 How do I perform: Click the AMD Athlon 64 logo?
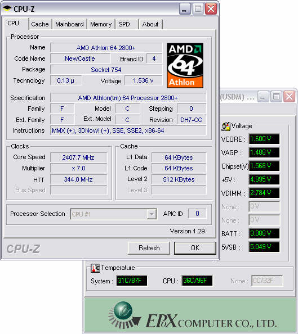click(185, 65)
